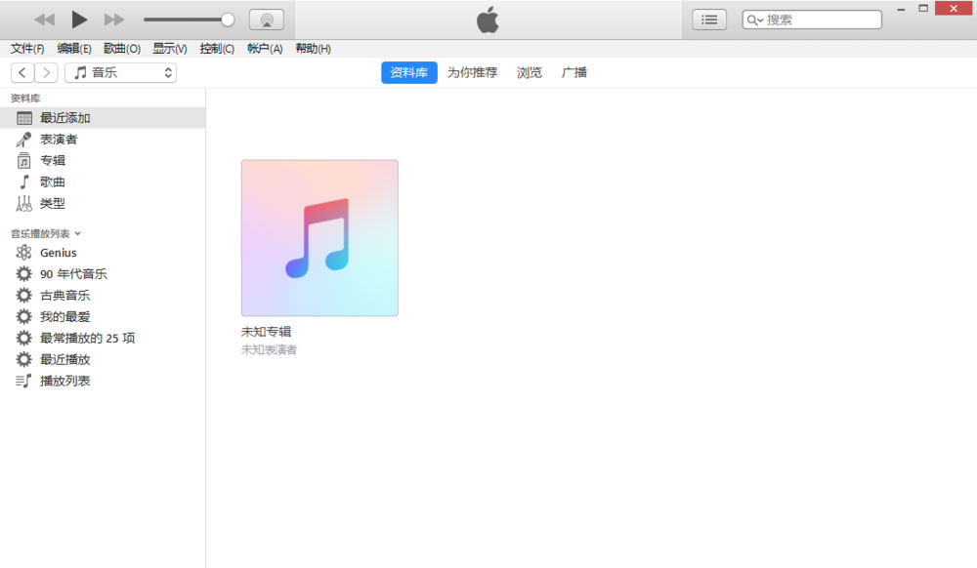Screen dimensions: 977x568
Task: Click the view options icon near search box
Action: [709, 19]
